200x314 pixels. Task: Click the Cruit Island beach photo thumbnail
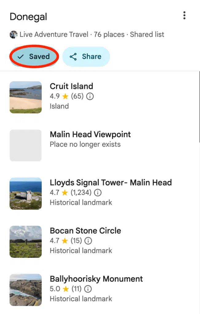click(x=25, y=97)
